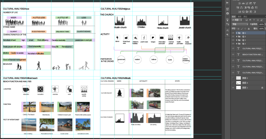Hide BEACH FUNCTION AND text layer
Viewport: 266px width, 139px height.
[233, 54]
